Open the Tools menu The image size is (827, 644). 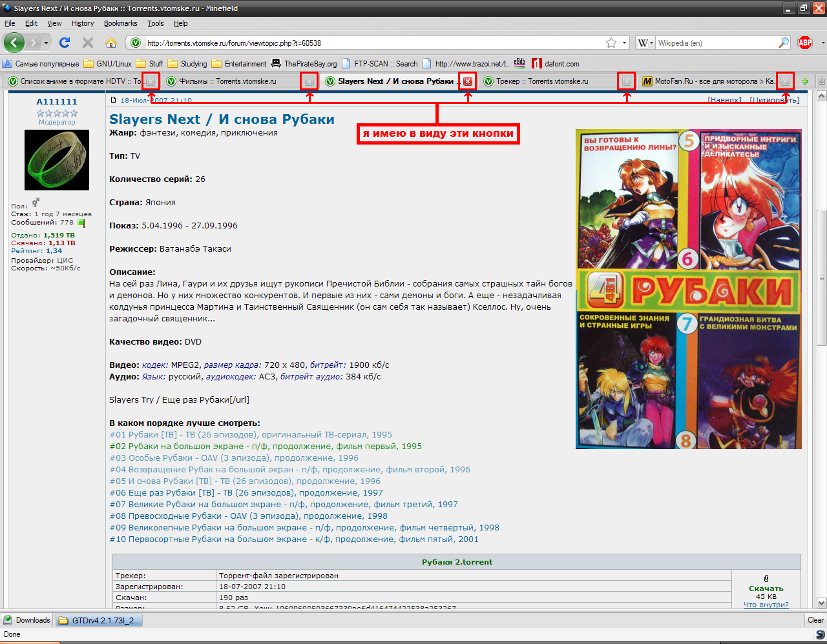(x=156, y=23)
